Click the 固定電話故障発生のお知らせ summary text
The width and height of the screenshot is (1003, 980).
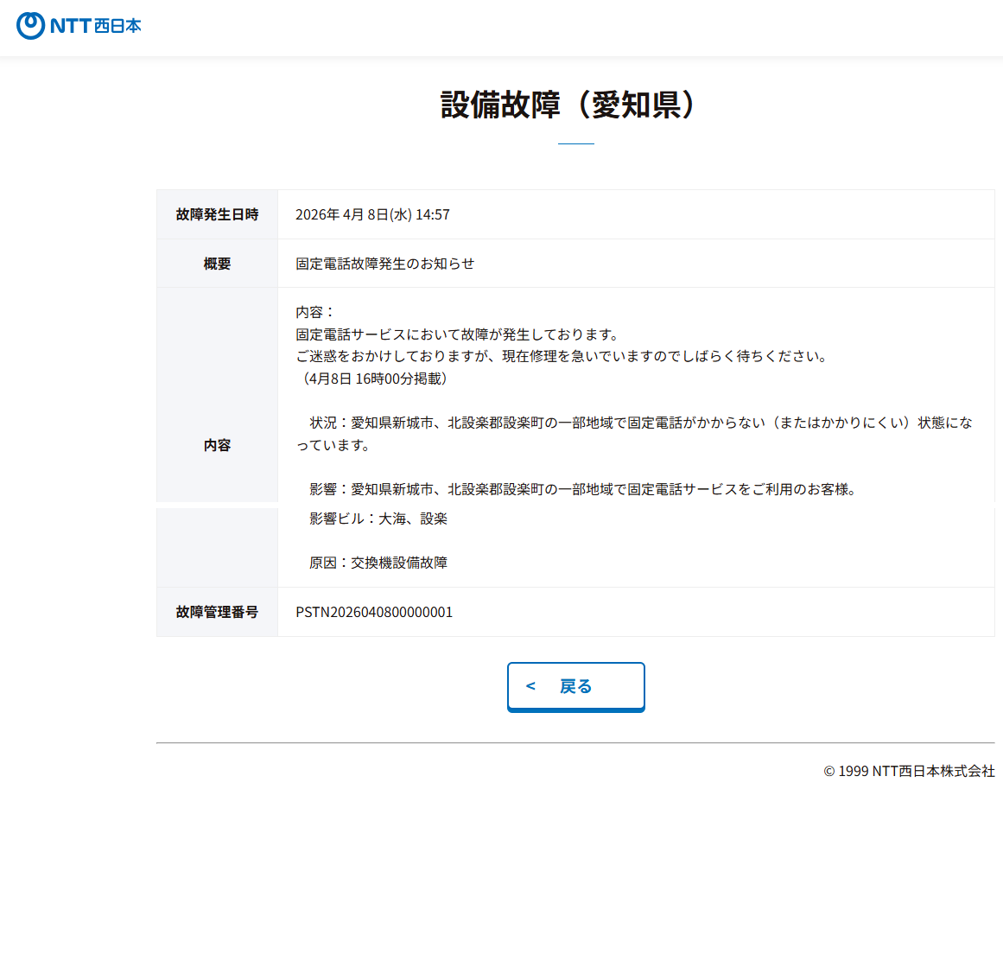tap(384, 264)
